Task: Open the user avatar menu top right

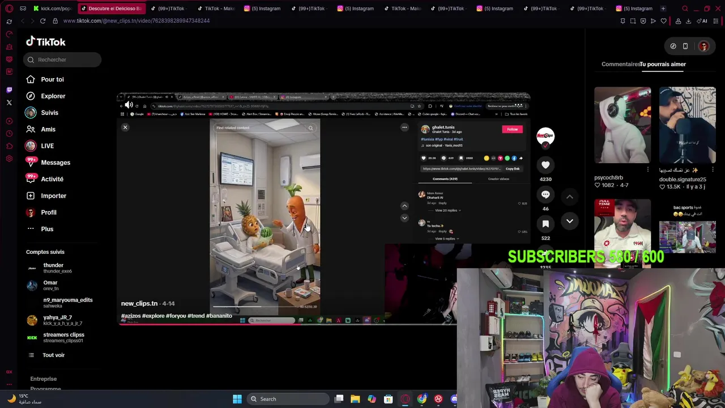Action: (x=703, y=46)
